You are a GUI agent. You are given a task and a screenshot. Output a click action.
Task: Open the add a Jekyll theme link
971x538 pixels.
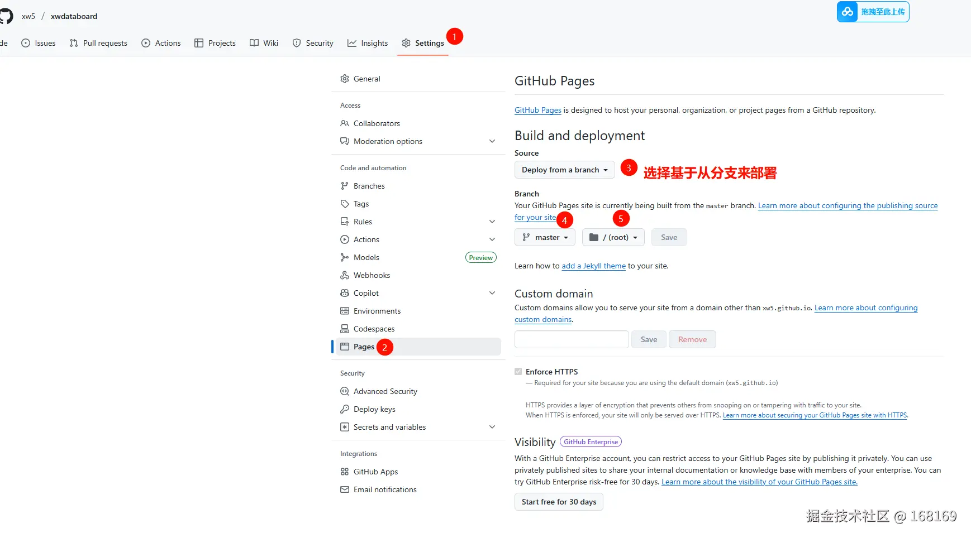coord(593,266)
